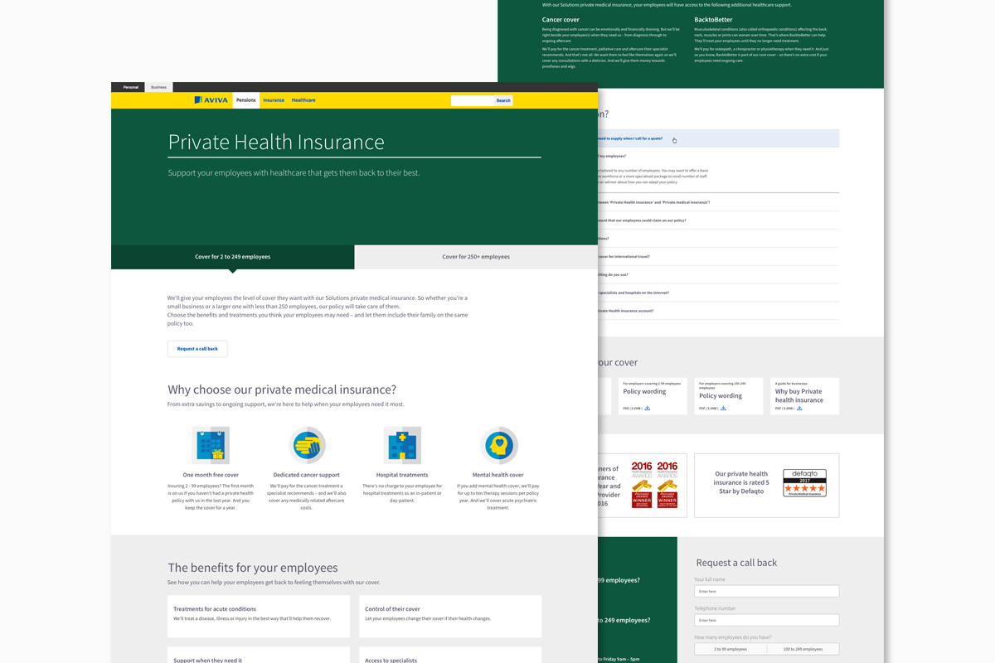This screenshot has height=663, width=995.
Task: Click the 'BacktoBetter' heading in back page
Action: pyautogui.click(x=713, y=20)
